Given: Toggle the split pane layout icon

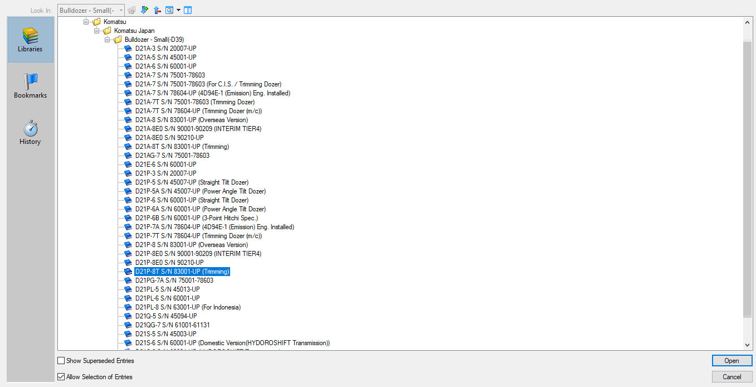Looking at the screenshot, I should click(x=188, y=10).
